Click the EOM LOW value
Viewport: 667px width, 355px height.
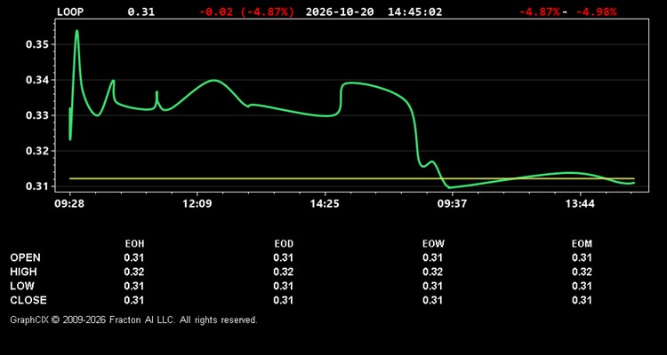point(582,286)
